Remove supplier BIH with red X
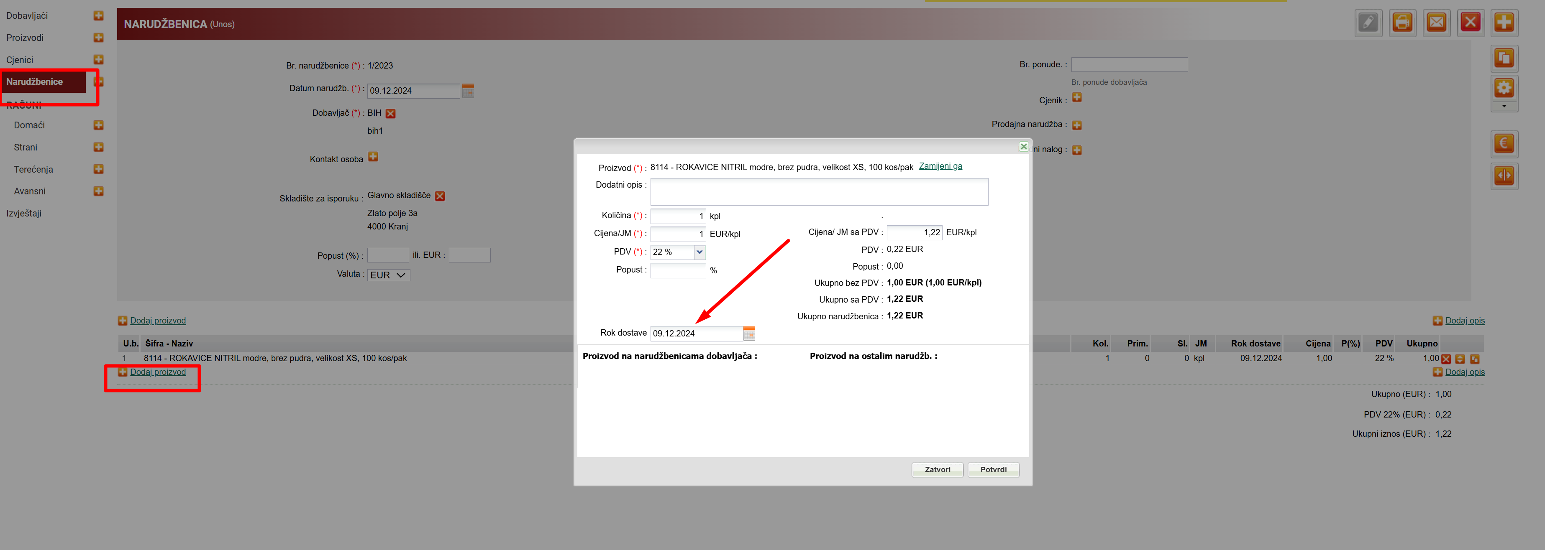 coord(390,114)
